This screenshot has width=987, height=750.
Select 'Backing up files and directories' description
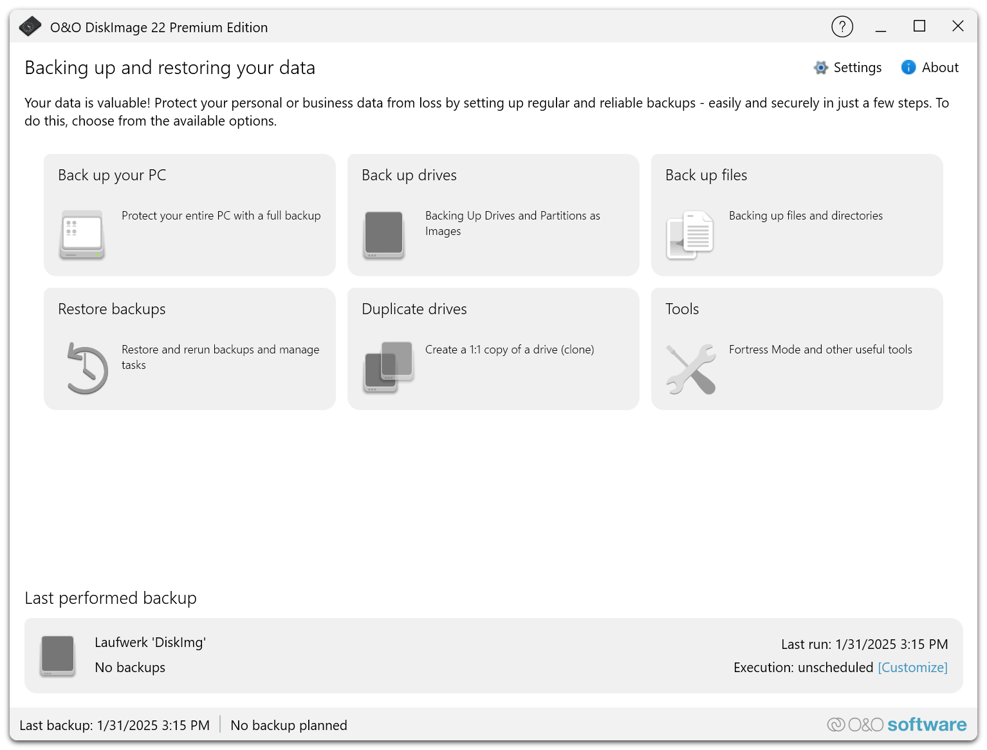pos(806,216)
